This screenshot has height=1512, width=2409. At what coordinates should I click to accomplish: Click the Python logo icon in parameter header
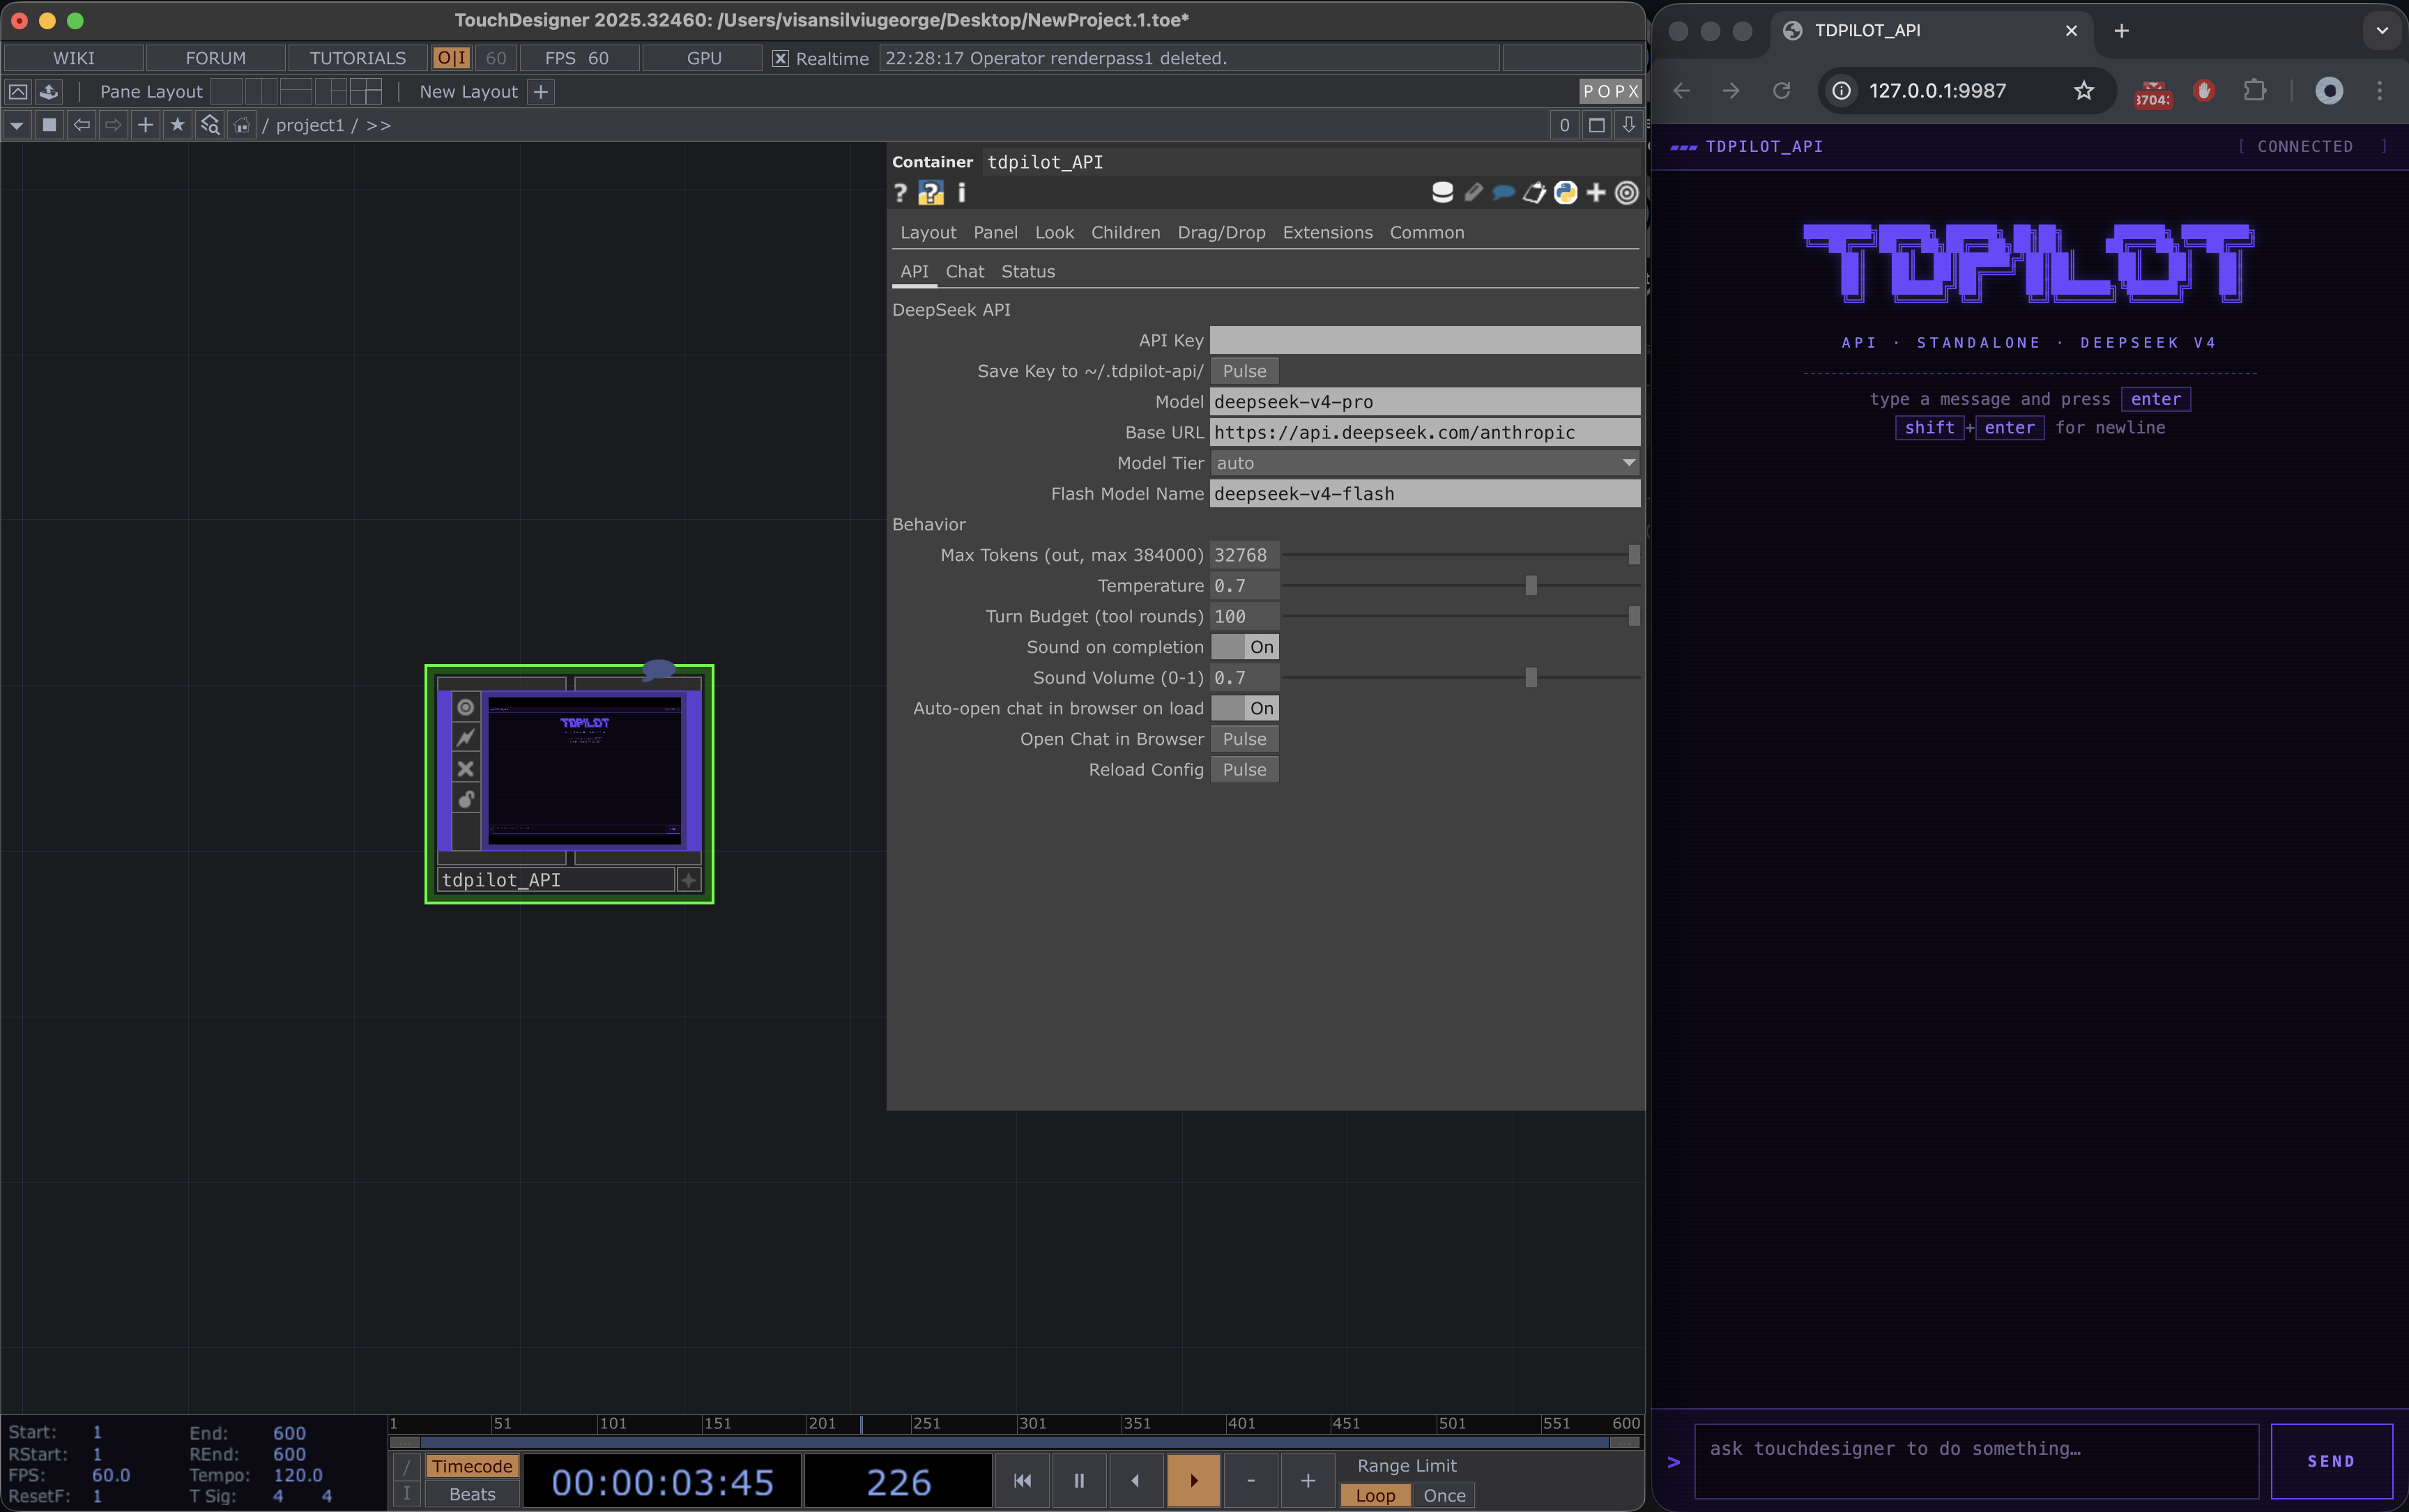(x=1566, y=193)
